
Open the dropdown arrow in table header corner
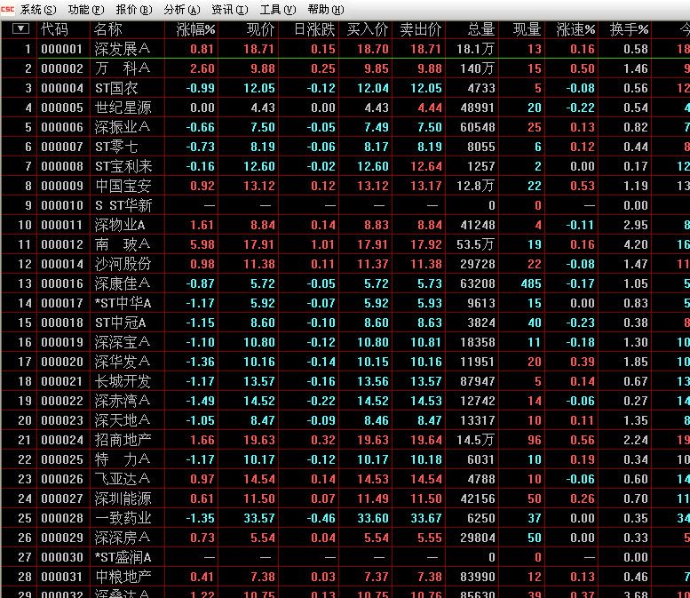pos(20,28)
